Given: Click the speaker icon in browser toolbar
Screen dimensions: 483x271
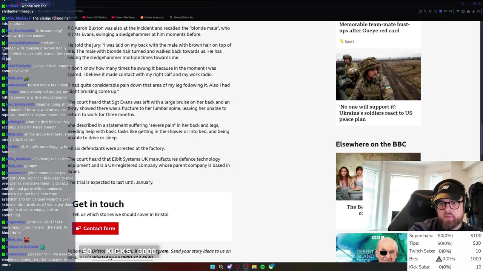Looking at the screenshot, I should point(458,11).
